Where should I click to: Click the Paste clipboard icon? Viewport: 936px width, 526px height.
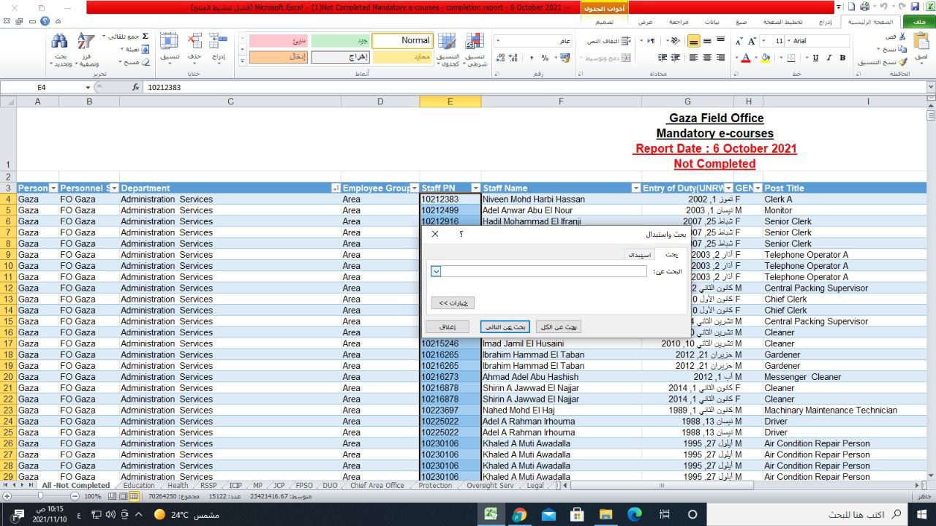click(x=921, y=44)
